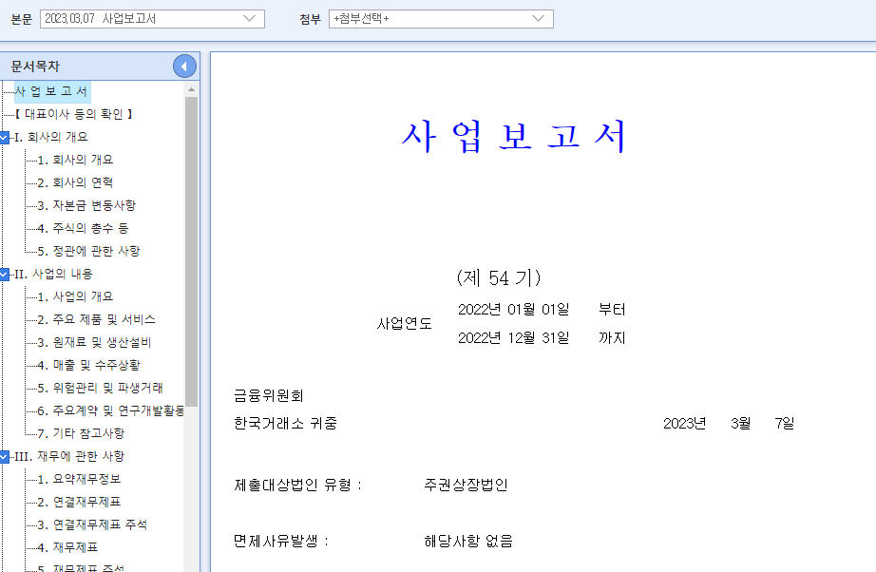Viewport: 876px width, 572px height.
Task: Collapse section III. 재무에 관한 사항 node
Action: [x=8, y=455]
